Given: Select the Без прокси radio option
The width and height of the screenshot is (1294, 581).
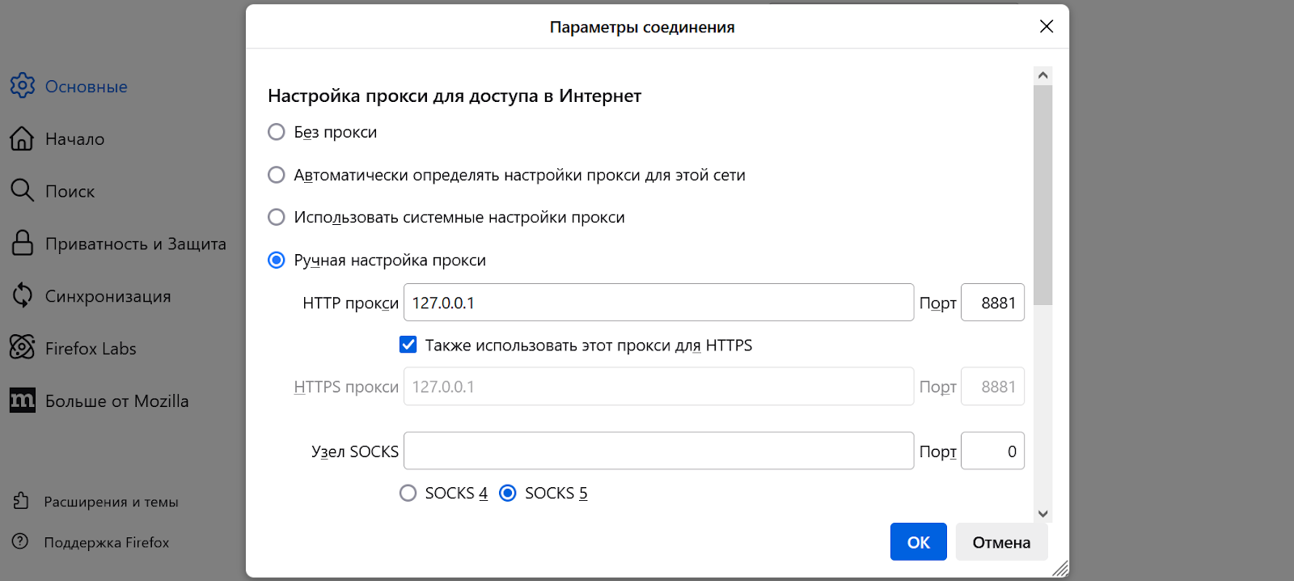Looking at the screenshot, I should (277, 132).
